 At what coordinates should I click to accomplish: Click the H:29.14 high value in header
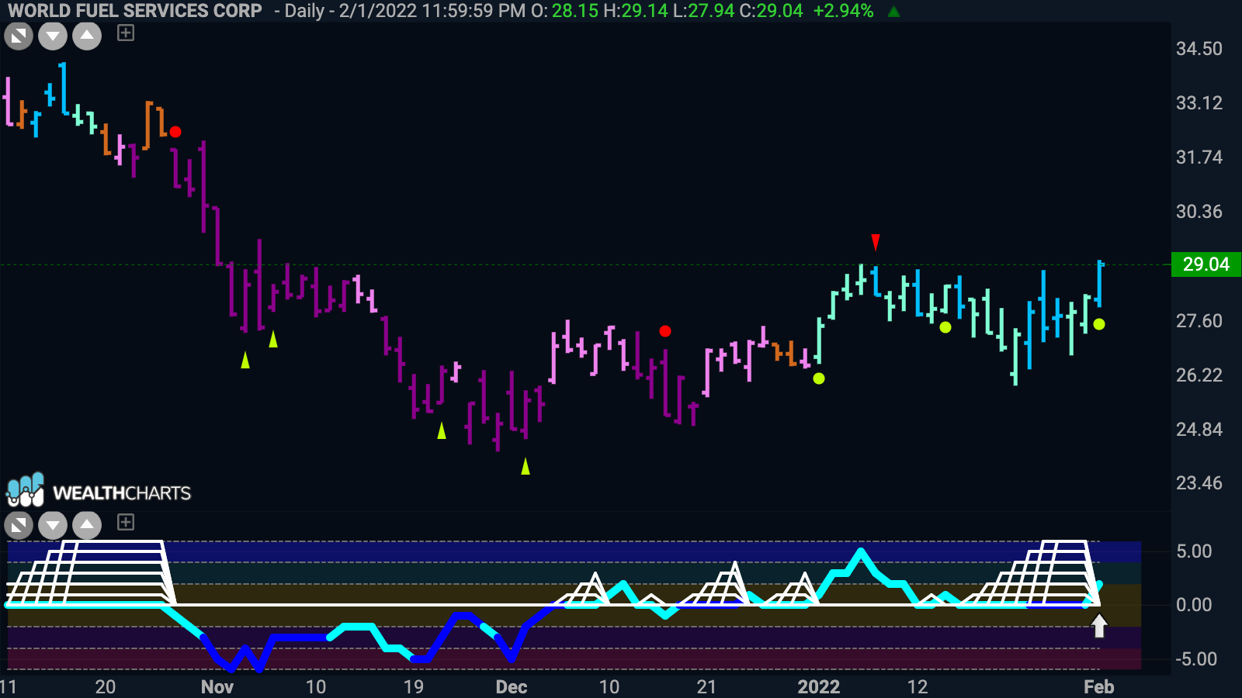(635, 11)
